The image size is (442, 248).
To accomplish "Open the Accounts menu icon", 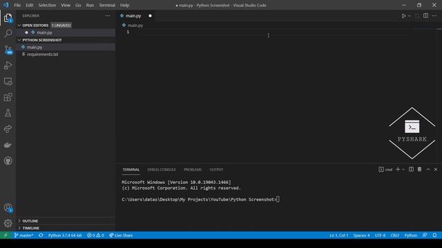I will tap(8, 208).
